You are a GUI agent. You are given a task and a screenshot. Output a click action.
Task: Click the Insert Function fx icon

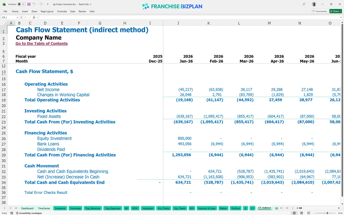pos(34,17)
